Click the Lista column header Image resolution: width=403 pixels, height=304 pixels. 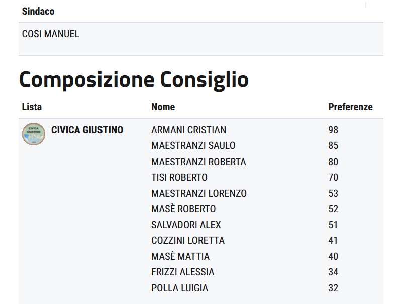32,107
